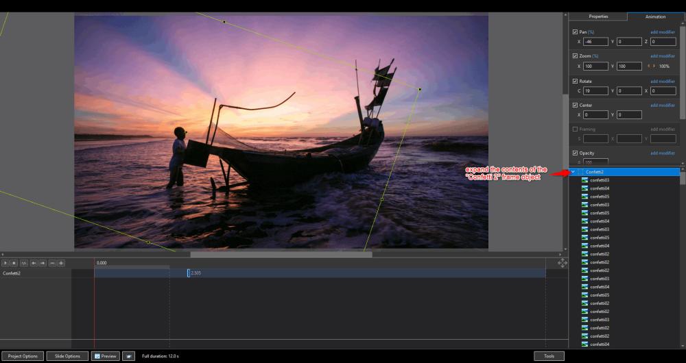Click the timeline waveform icon

(x=24, y=263)
